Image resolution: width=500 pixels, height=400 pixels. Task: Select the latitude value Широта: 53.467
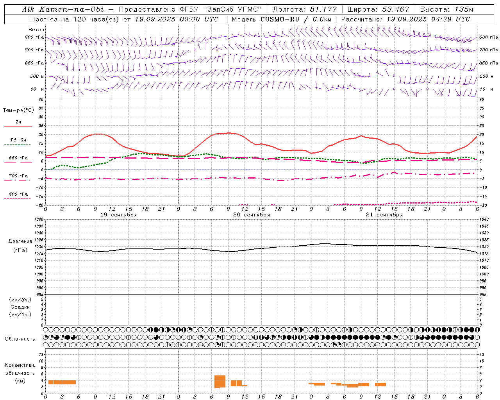pyautogui.click(x=379, y=9)
